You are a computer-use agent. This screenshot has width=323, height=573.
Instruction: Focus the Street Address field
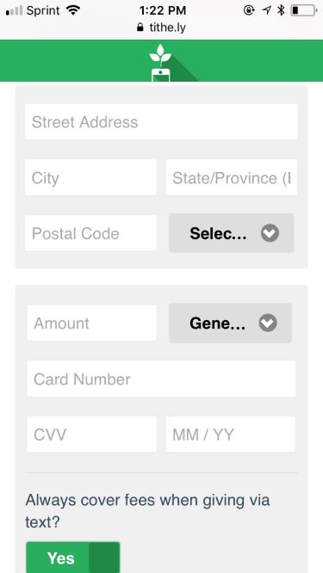click(x=161, y=121)
